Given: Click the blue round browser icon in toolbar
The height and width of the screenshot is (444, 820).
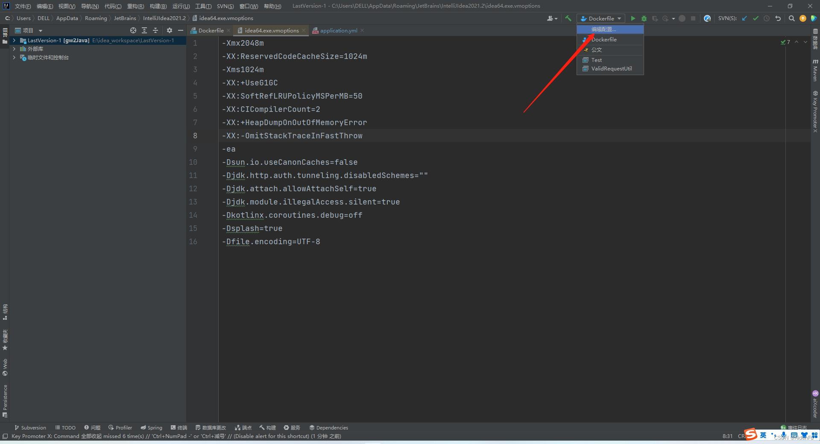Looking at the screenshot, I should pyautogui.click(x=707, y=18).
